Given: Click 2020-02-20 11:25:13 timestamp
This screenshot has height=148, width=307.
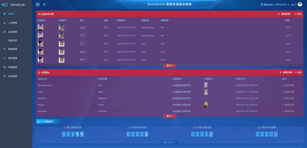Looking at the screenshot, I should (126, 52).
